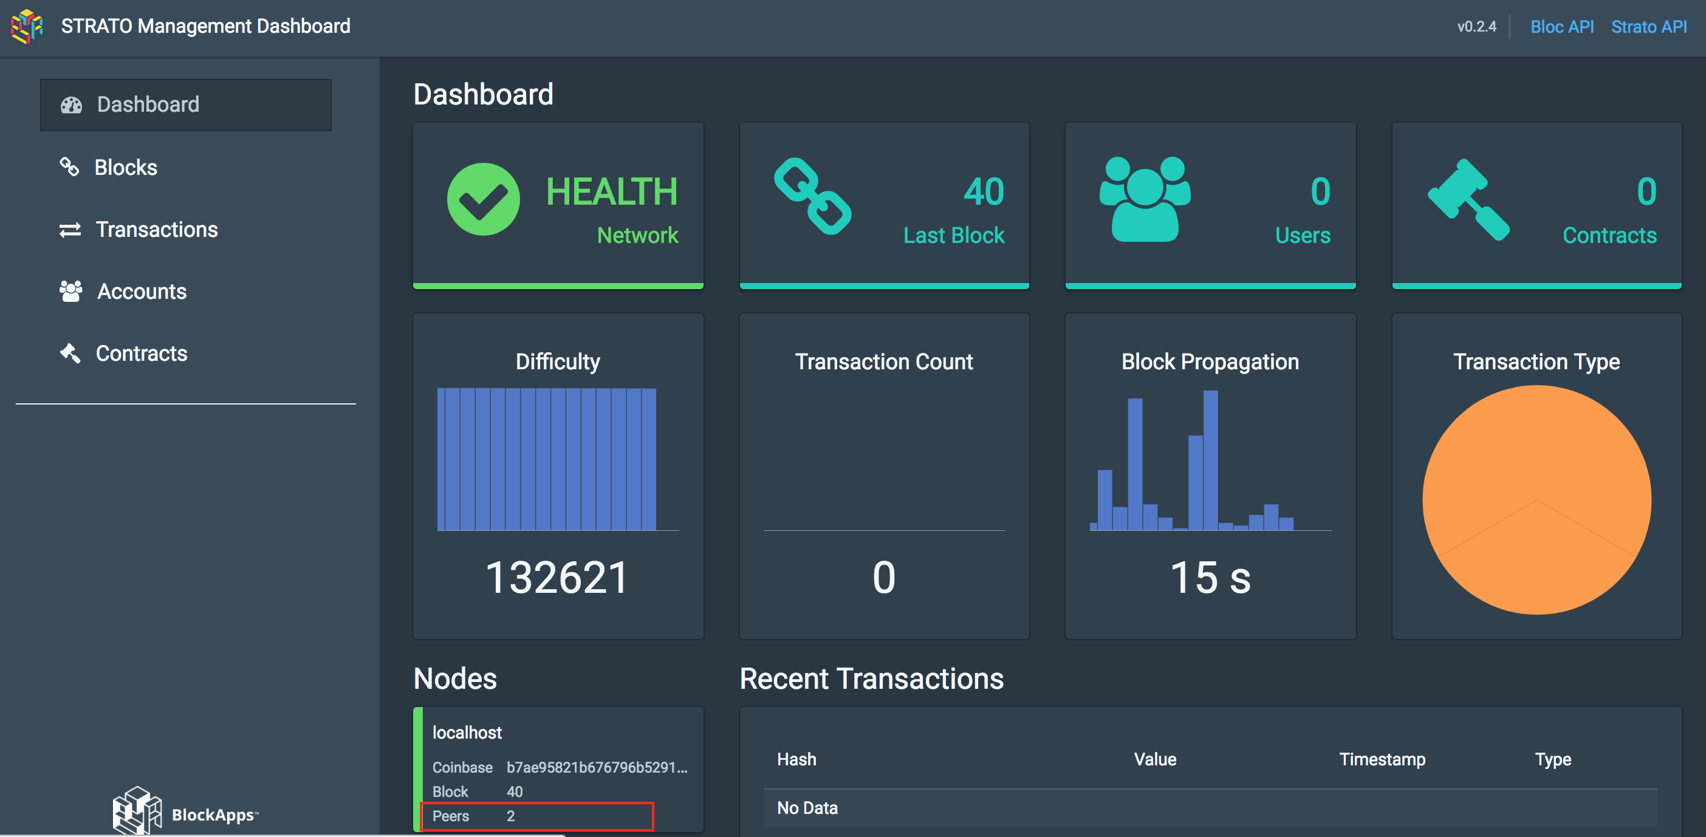Click the Blocks chain icon in sidebar

(69, 167)
